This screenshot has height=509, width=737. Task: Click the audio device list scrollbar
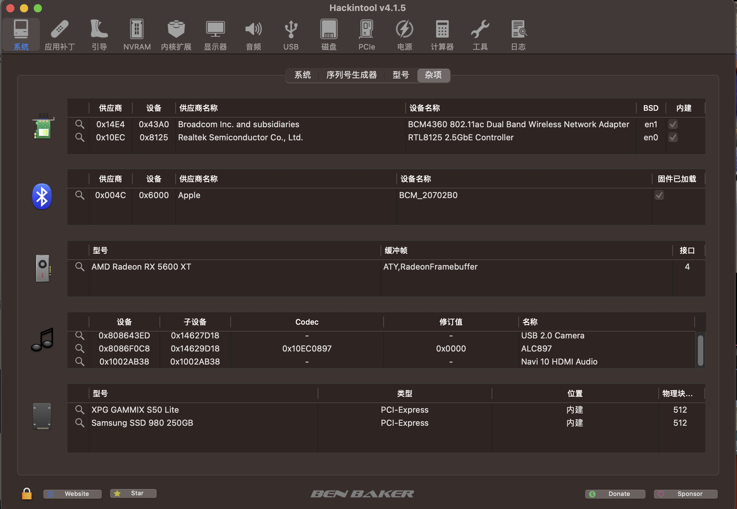(x=700, y=350)
